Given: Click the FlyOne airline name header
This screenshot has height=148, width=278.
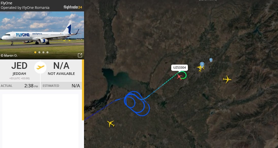Looking at the screenshot, I should (x=7, y=3).
